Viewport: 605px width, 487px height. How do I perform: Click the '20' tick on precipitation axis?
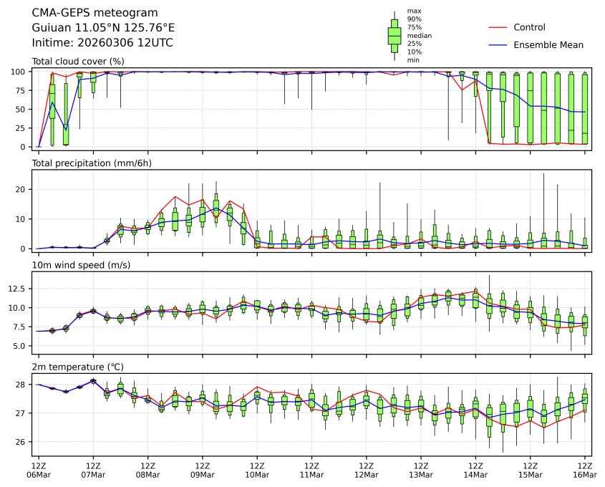pyautogui.click(x=21, y=190)
